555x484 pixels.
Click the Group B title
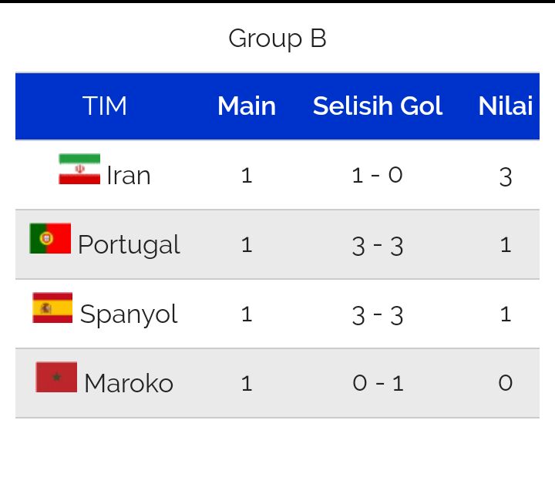pos(277,39)
